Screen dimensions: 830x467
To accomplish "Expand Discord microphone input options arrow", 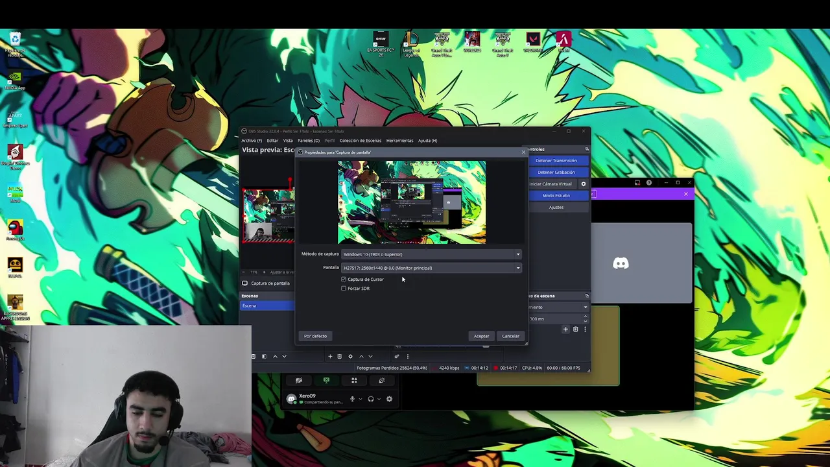I will tap(361, 399).
